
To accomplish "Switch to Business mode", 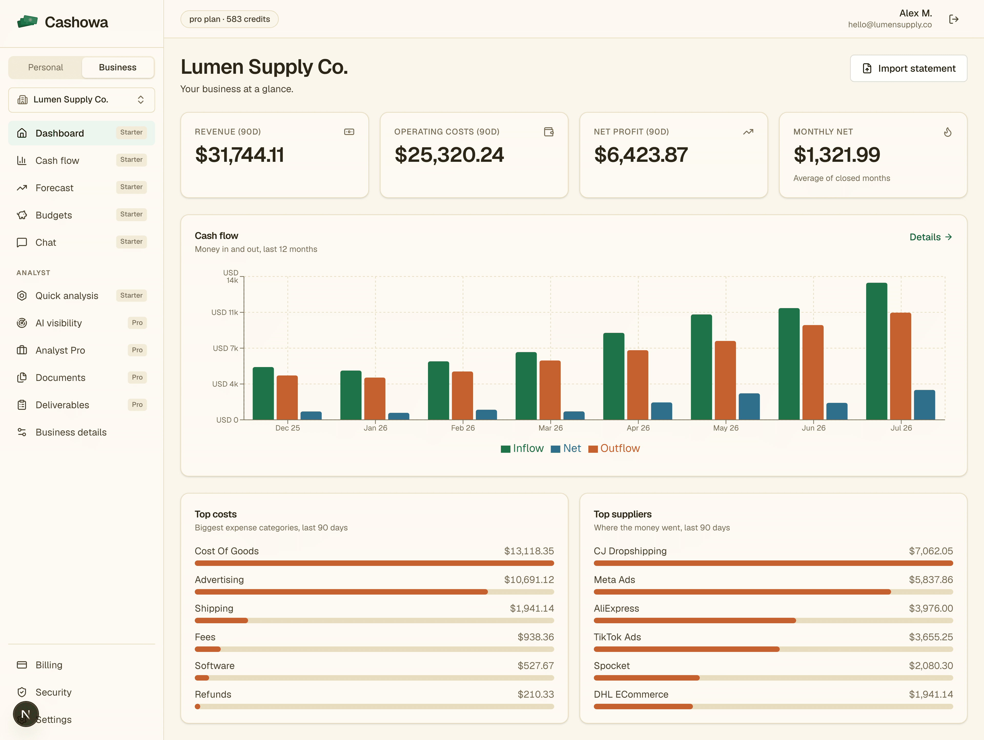I will tap(117, 67).
